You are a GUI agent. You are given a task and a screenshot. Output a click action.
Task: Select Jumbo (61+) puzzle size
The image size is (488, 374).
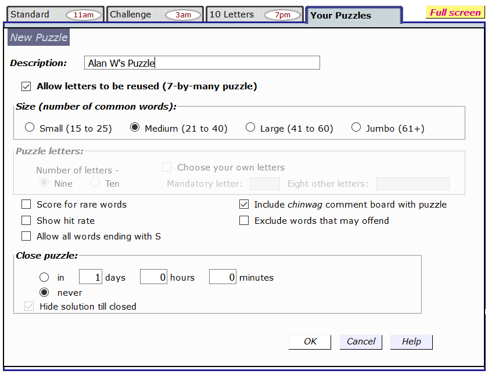[356, 128]
